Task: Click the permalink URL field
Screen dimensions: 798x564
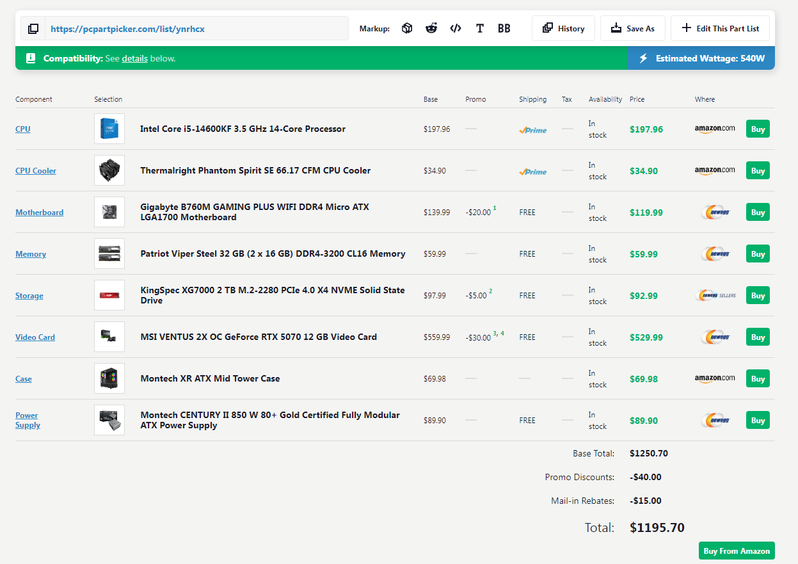Action: point(197,29)
